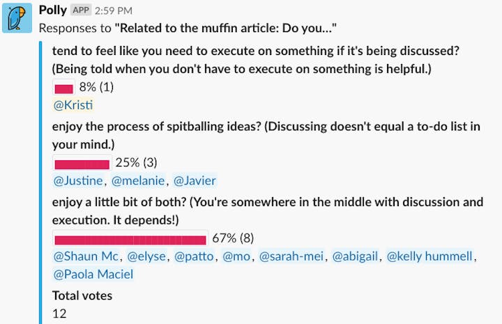Screen dimensions: 502x324
Task: Click the Polly sender name
Action: (53, 10)
